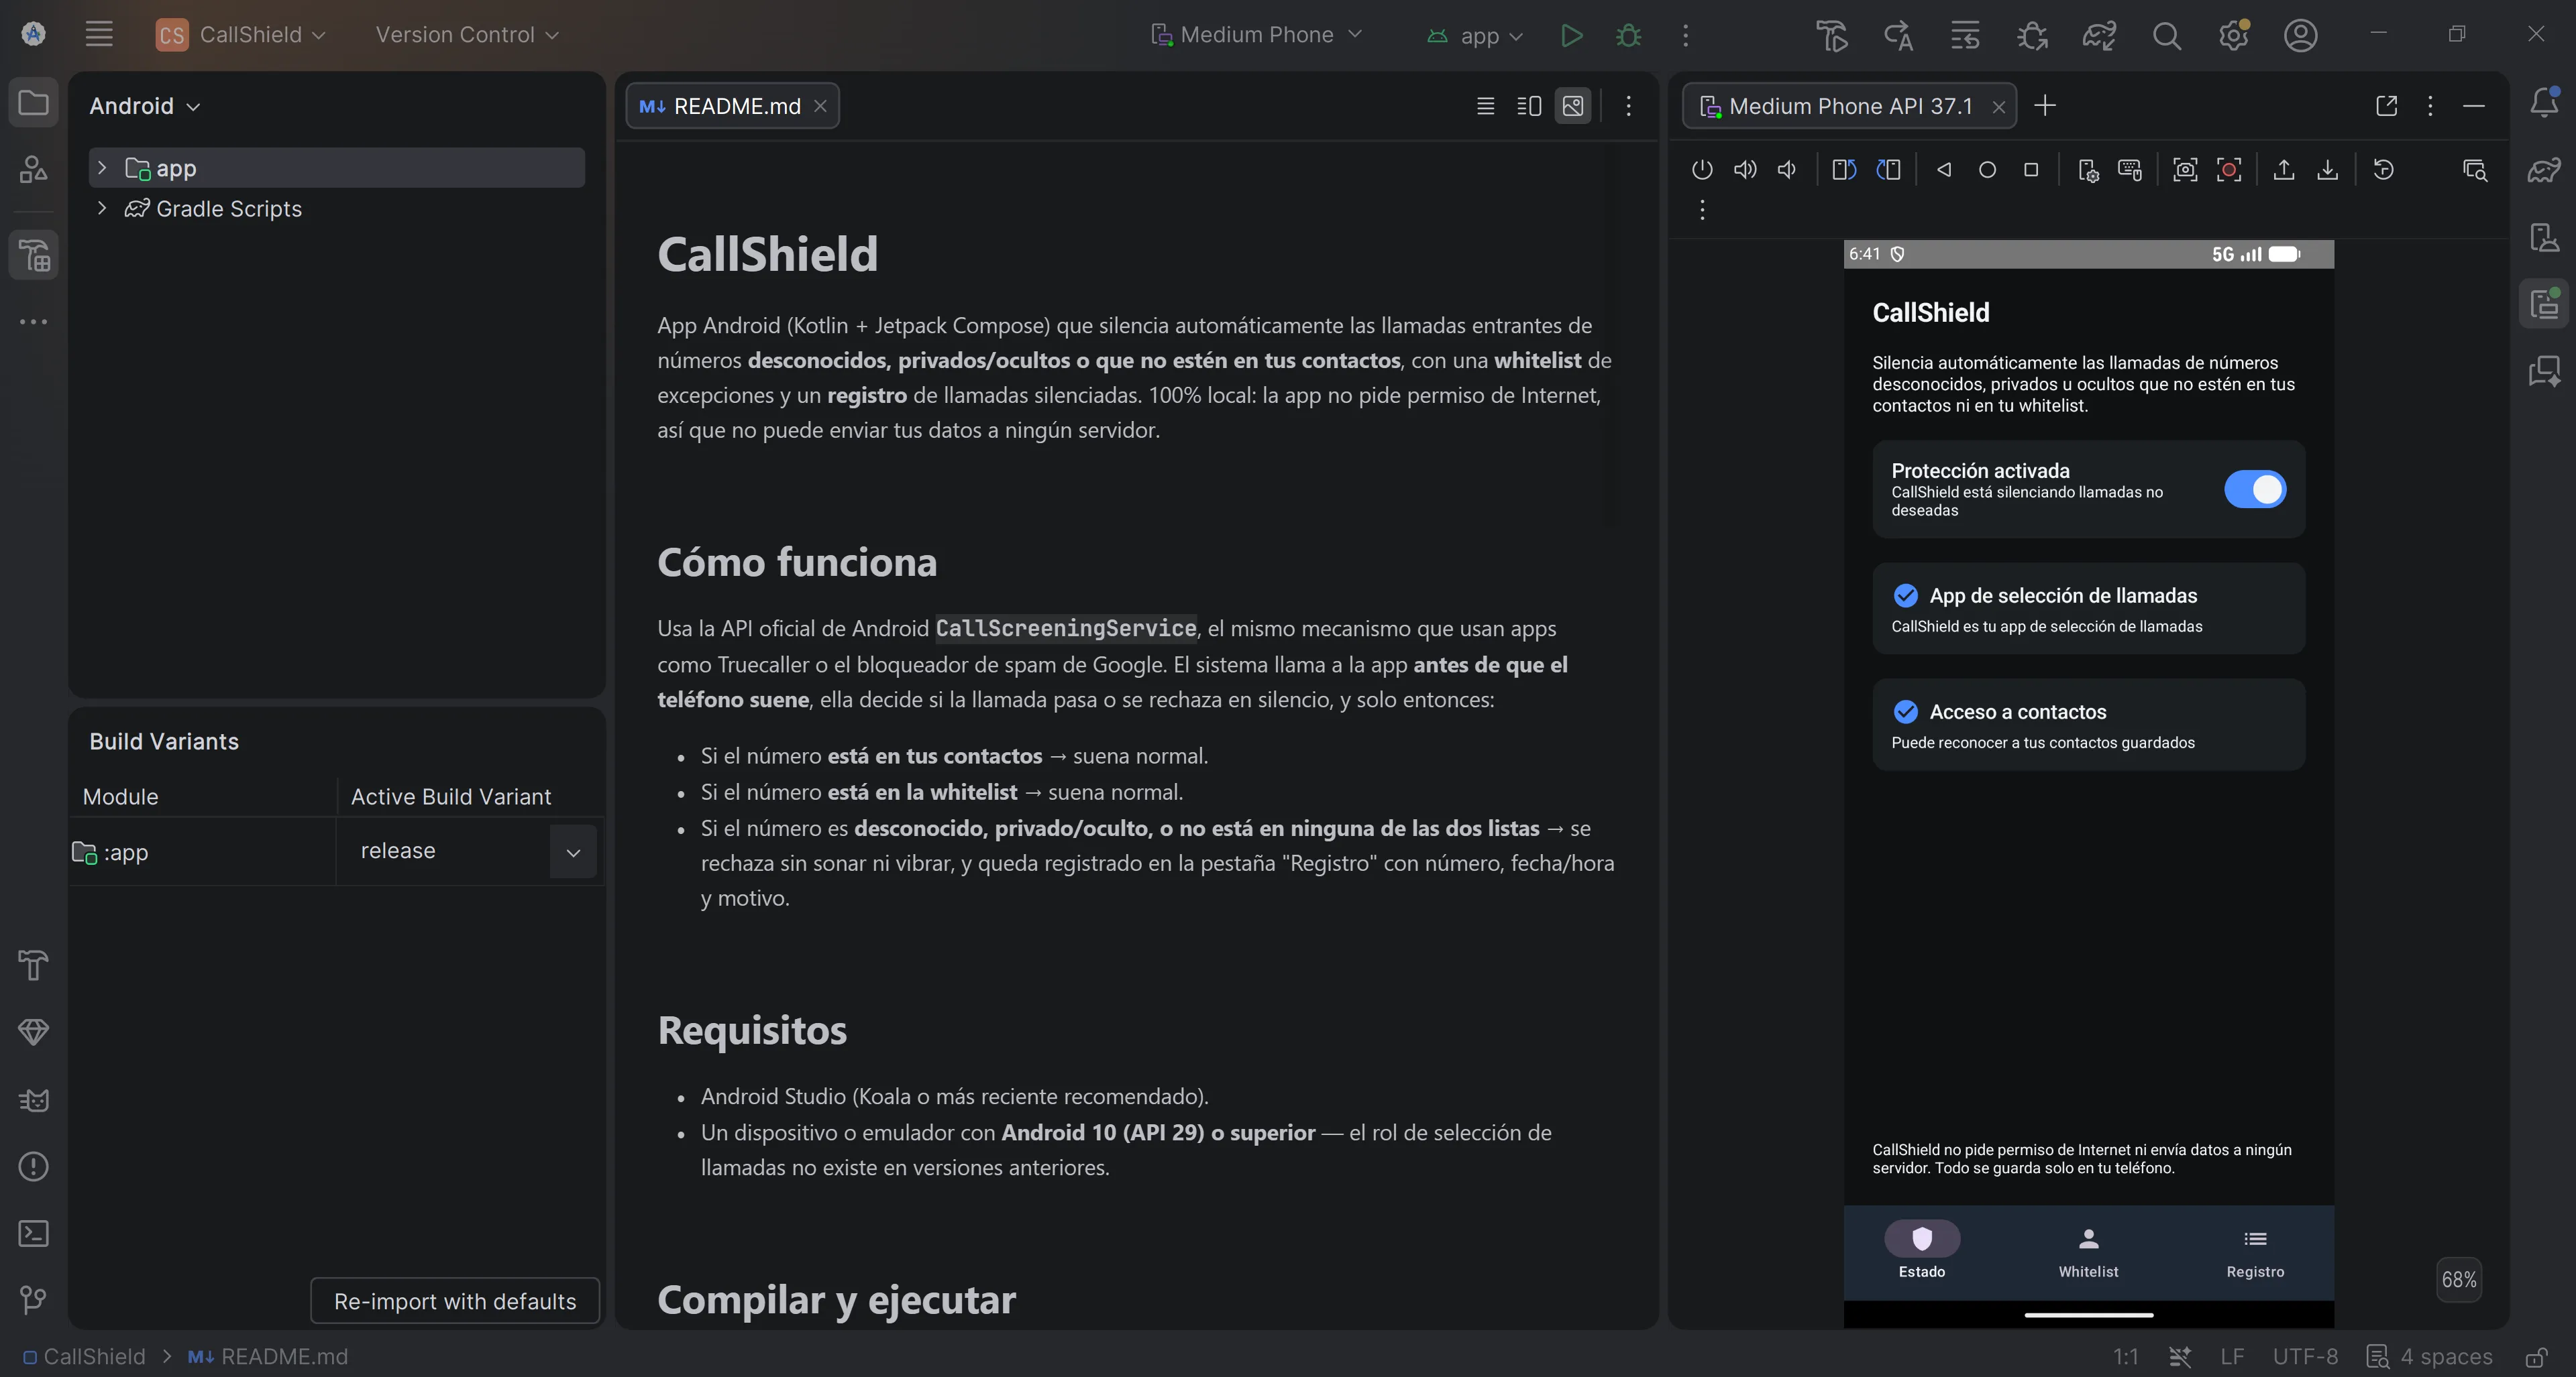
Task: Click UTF-8 encoding in status bar
Action: pyautogui.click(x=2305, y=1357)
